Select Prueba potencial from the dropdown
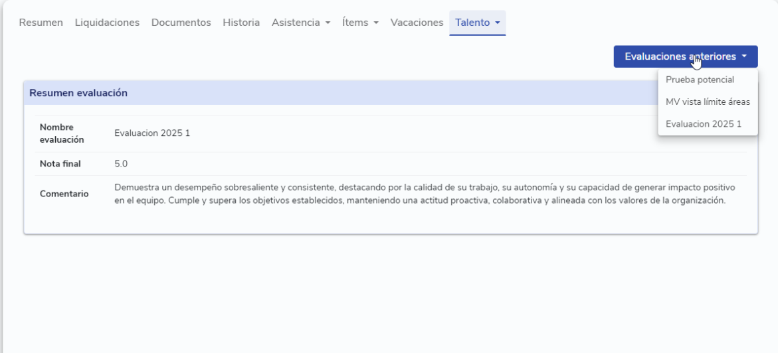Screen dimensions: 778x353 coord(700,80)
